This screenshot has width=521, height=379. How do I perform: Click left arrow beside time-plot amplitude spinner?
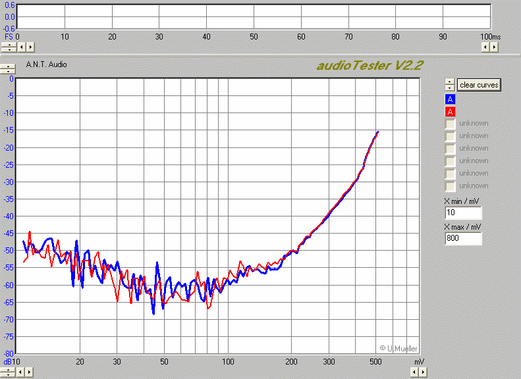click(22, 47)
